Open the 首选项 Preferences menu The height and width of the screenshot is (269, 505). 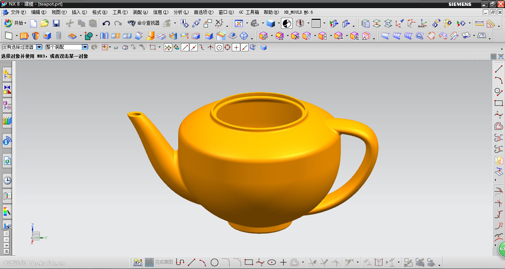204,12
